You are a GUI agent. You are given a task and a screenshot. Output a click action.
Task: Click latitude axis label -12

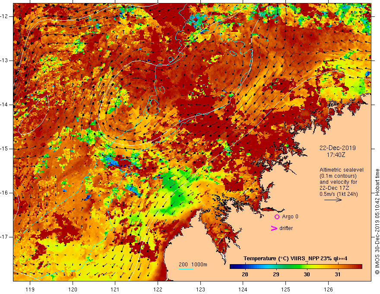pyautogui.click(x=4, y=16)
